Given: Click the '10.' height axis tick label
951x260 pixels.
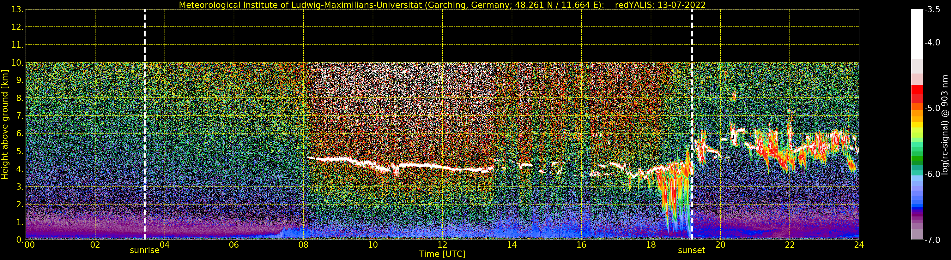Looking at the screenshot, I should 17,63.
